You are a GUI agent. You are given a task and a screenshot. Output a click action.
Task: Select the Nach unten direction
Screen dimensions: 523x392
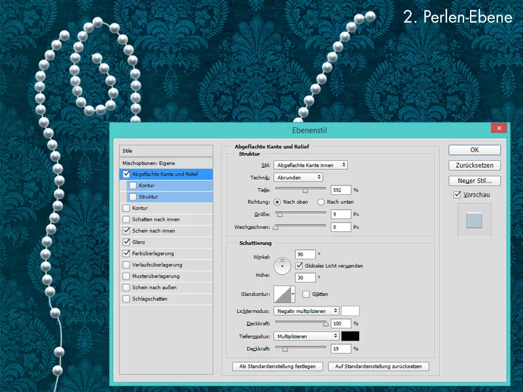[321, 202]
